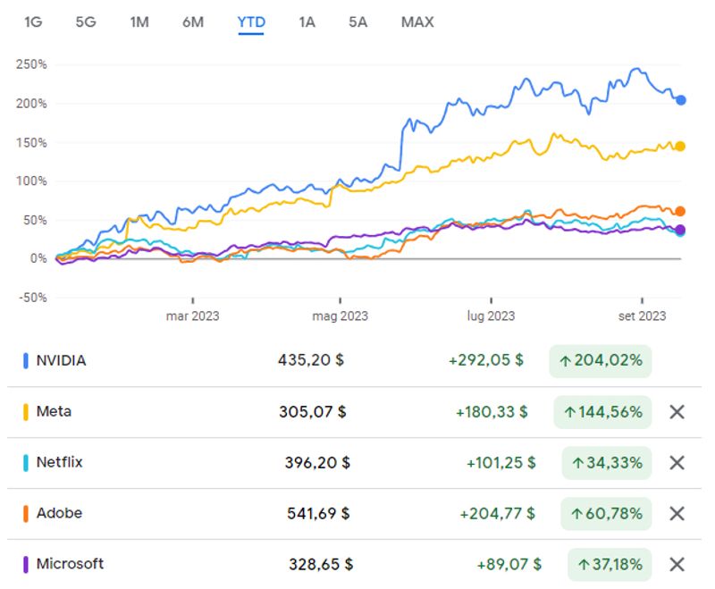Remove Microsoft from the comparison
Image resolution: width=715 pixels, height=589 pixels.
tap(677, 564)
